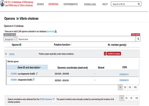
Task: Open the VC2664 gene link
Action: pyautogui.click(x=14, y=80)
